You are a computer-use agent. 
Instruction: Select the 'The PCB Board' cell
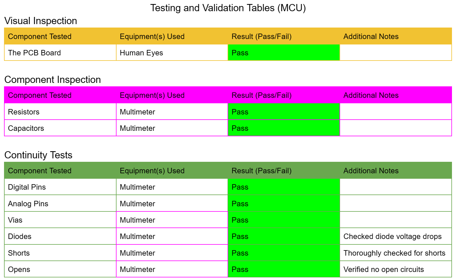click(x=35, y=53)
